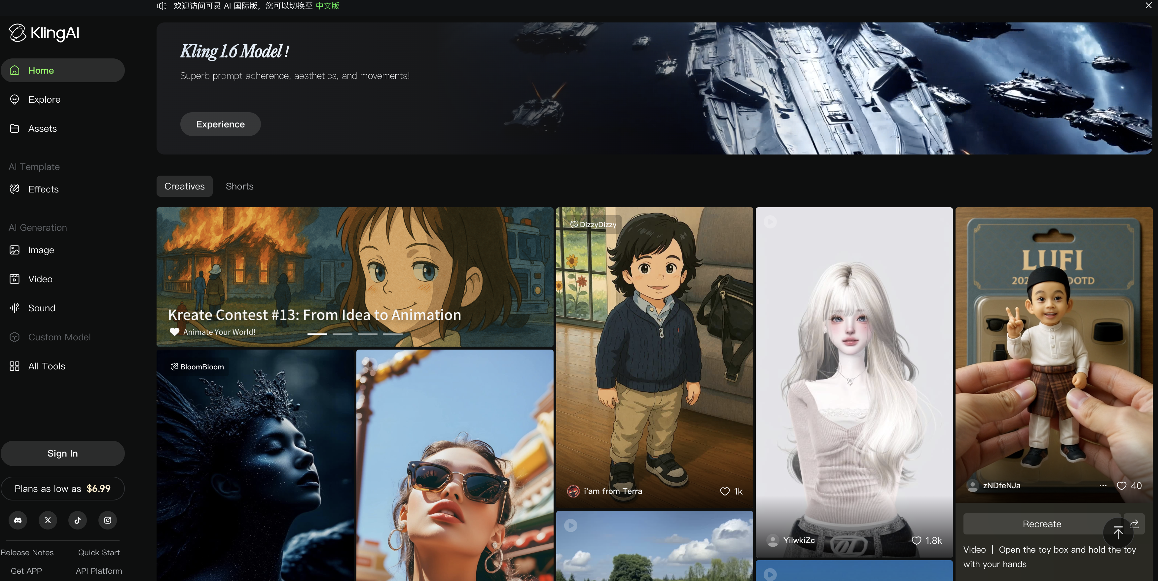This screenshot has width=1158, height=581.
Task: Select the second carousel slide indicator
Action: pyautogui.click(x=342, y=334)
